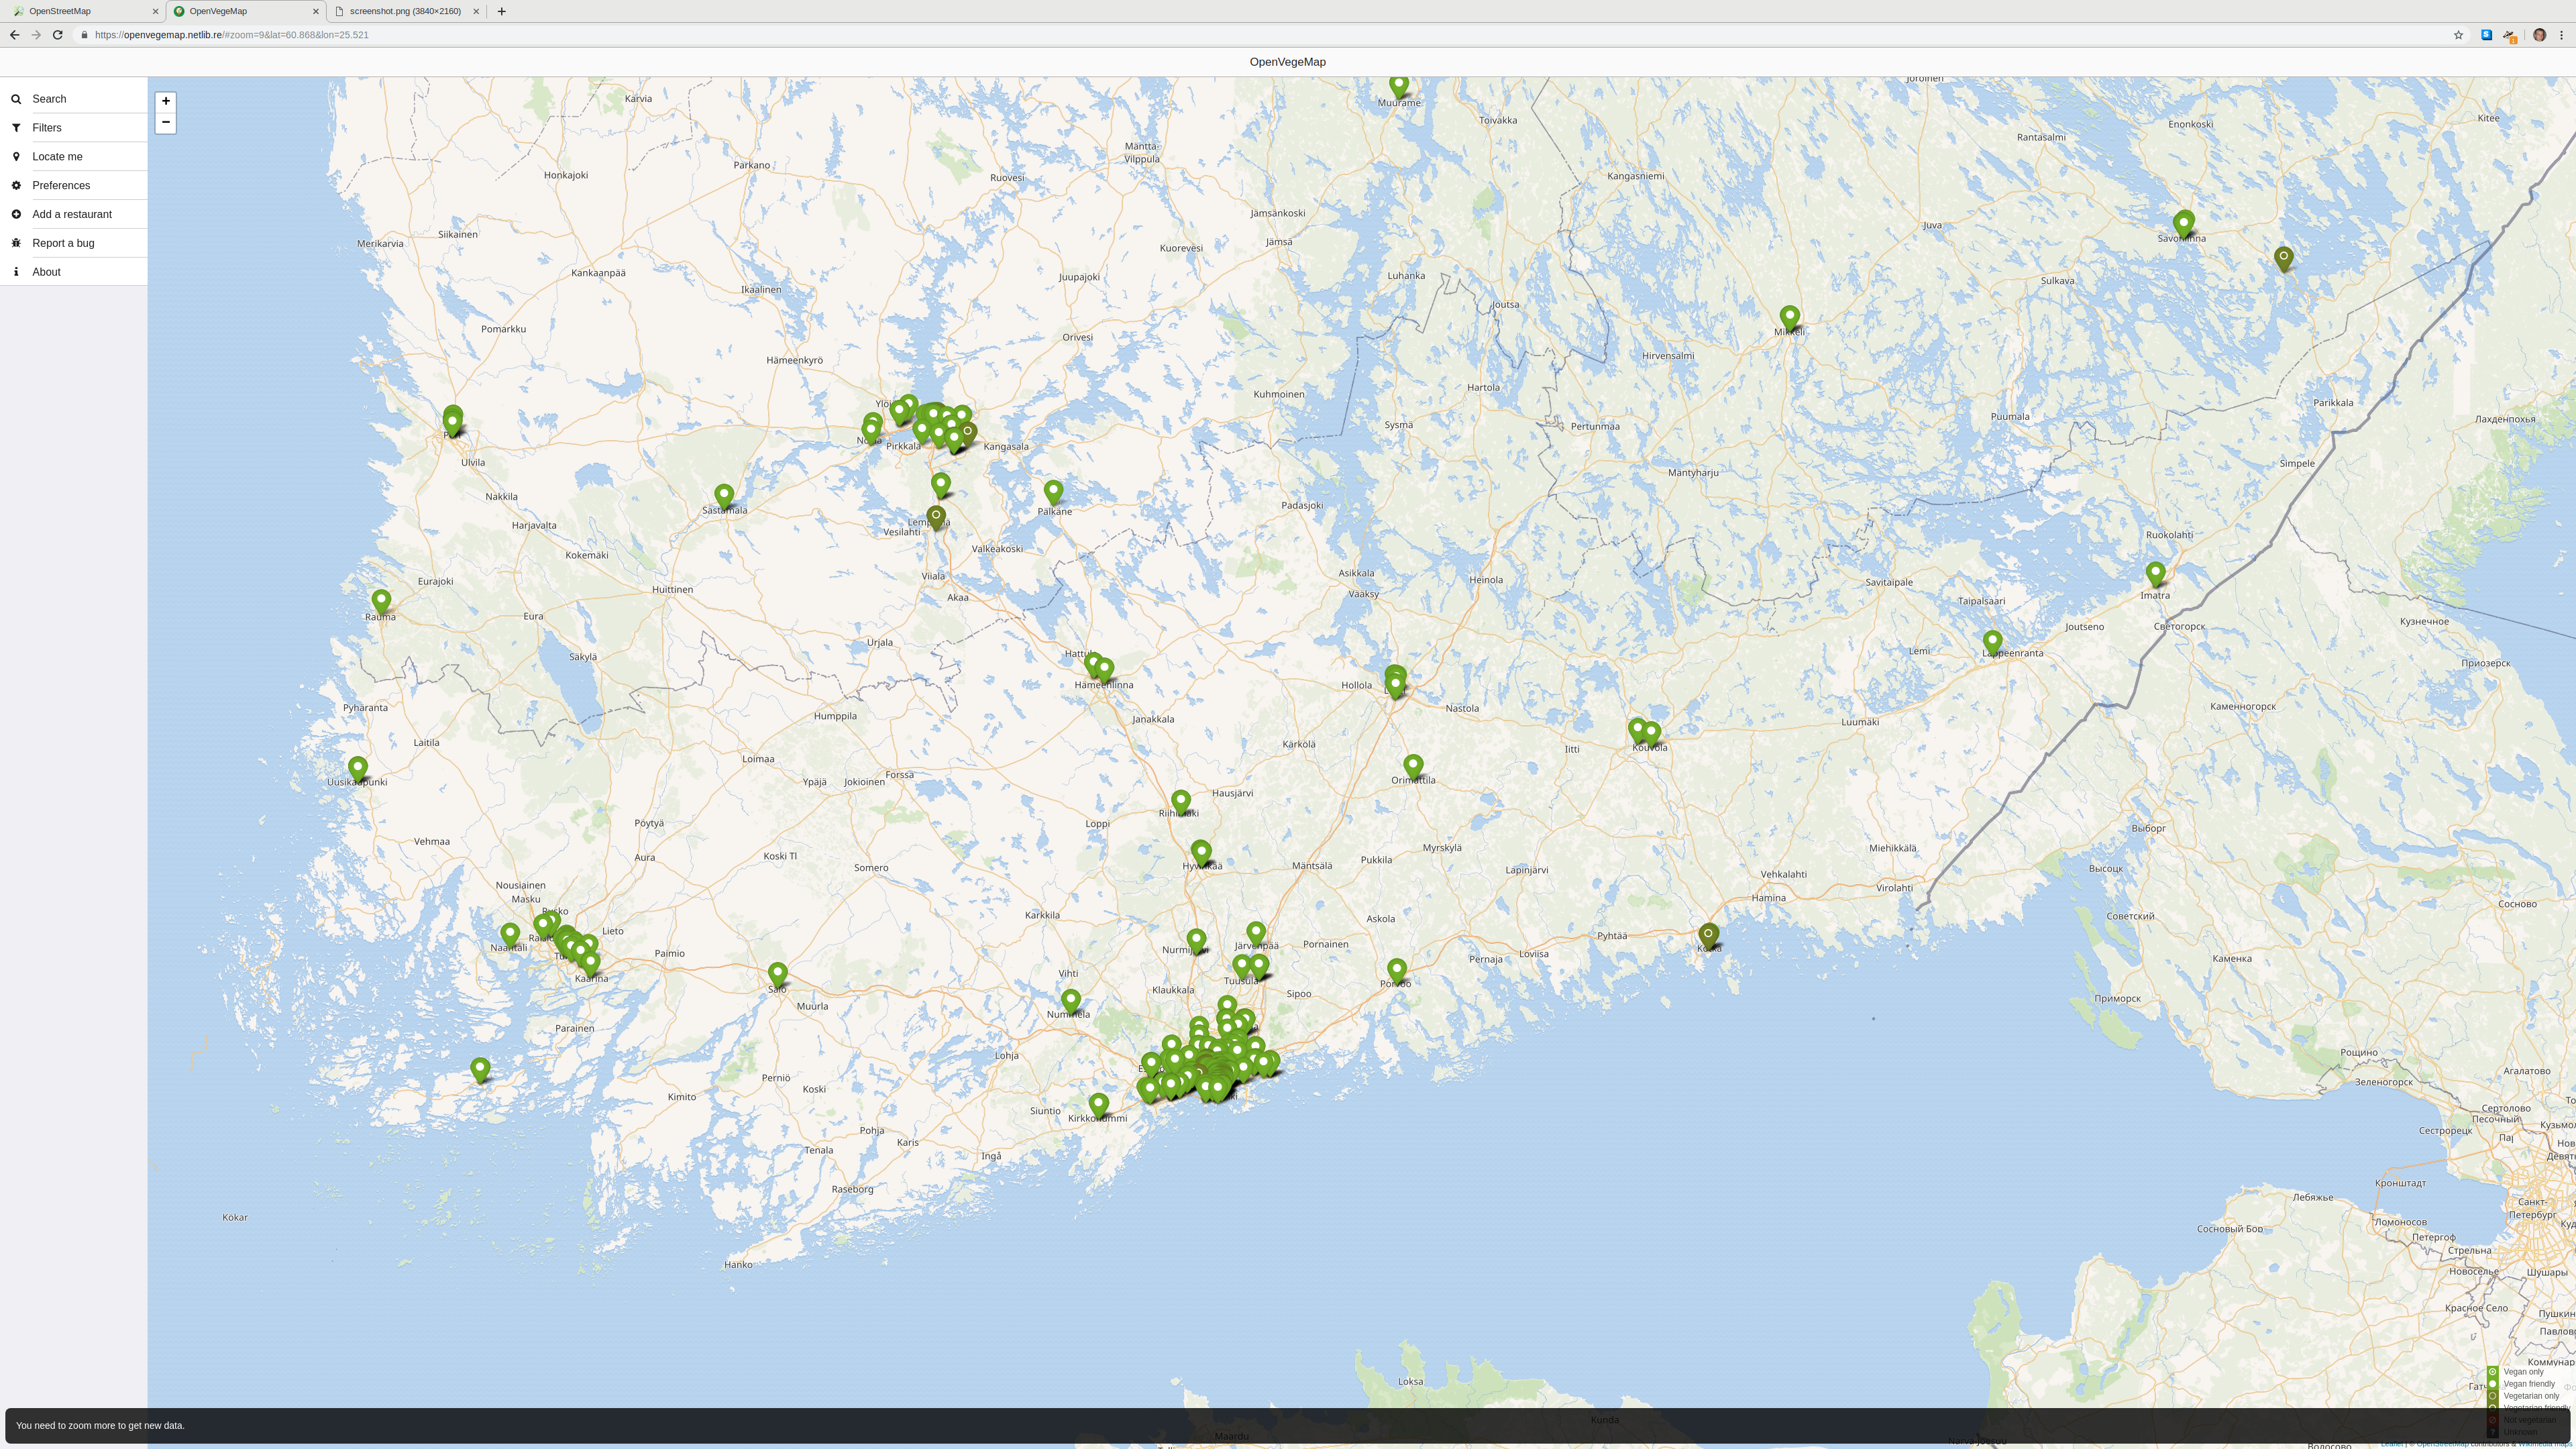Zoom in with the map plus button

(x=166, y=101)
